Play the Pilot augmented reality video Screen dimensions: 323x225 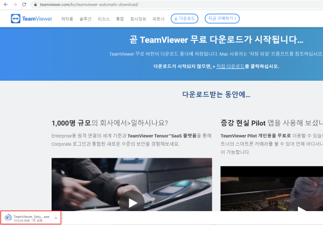[x=301, y=207]
